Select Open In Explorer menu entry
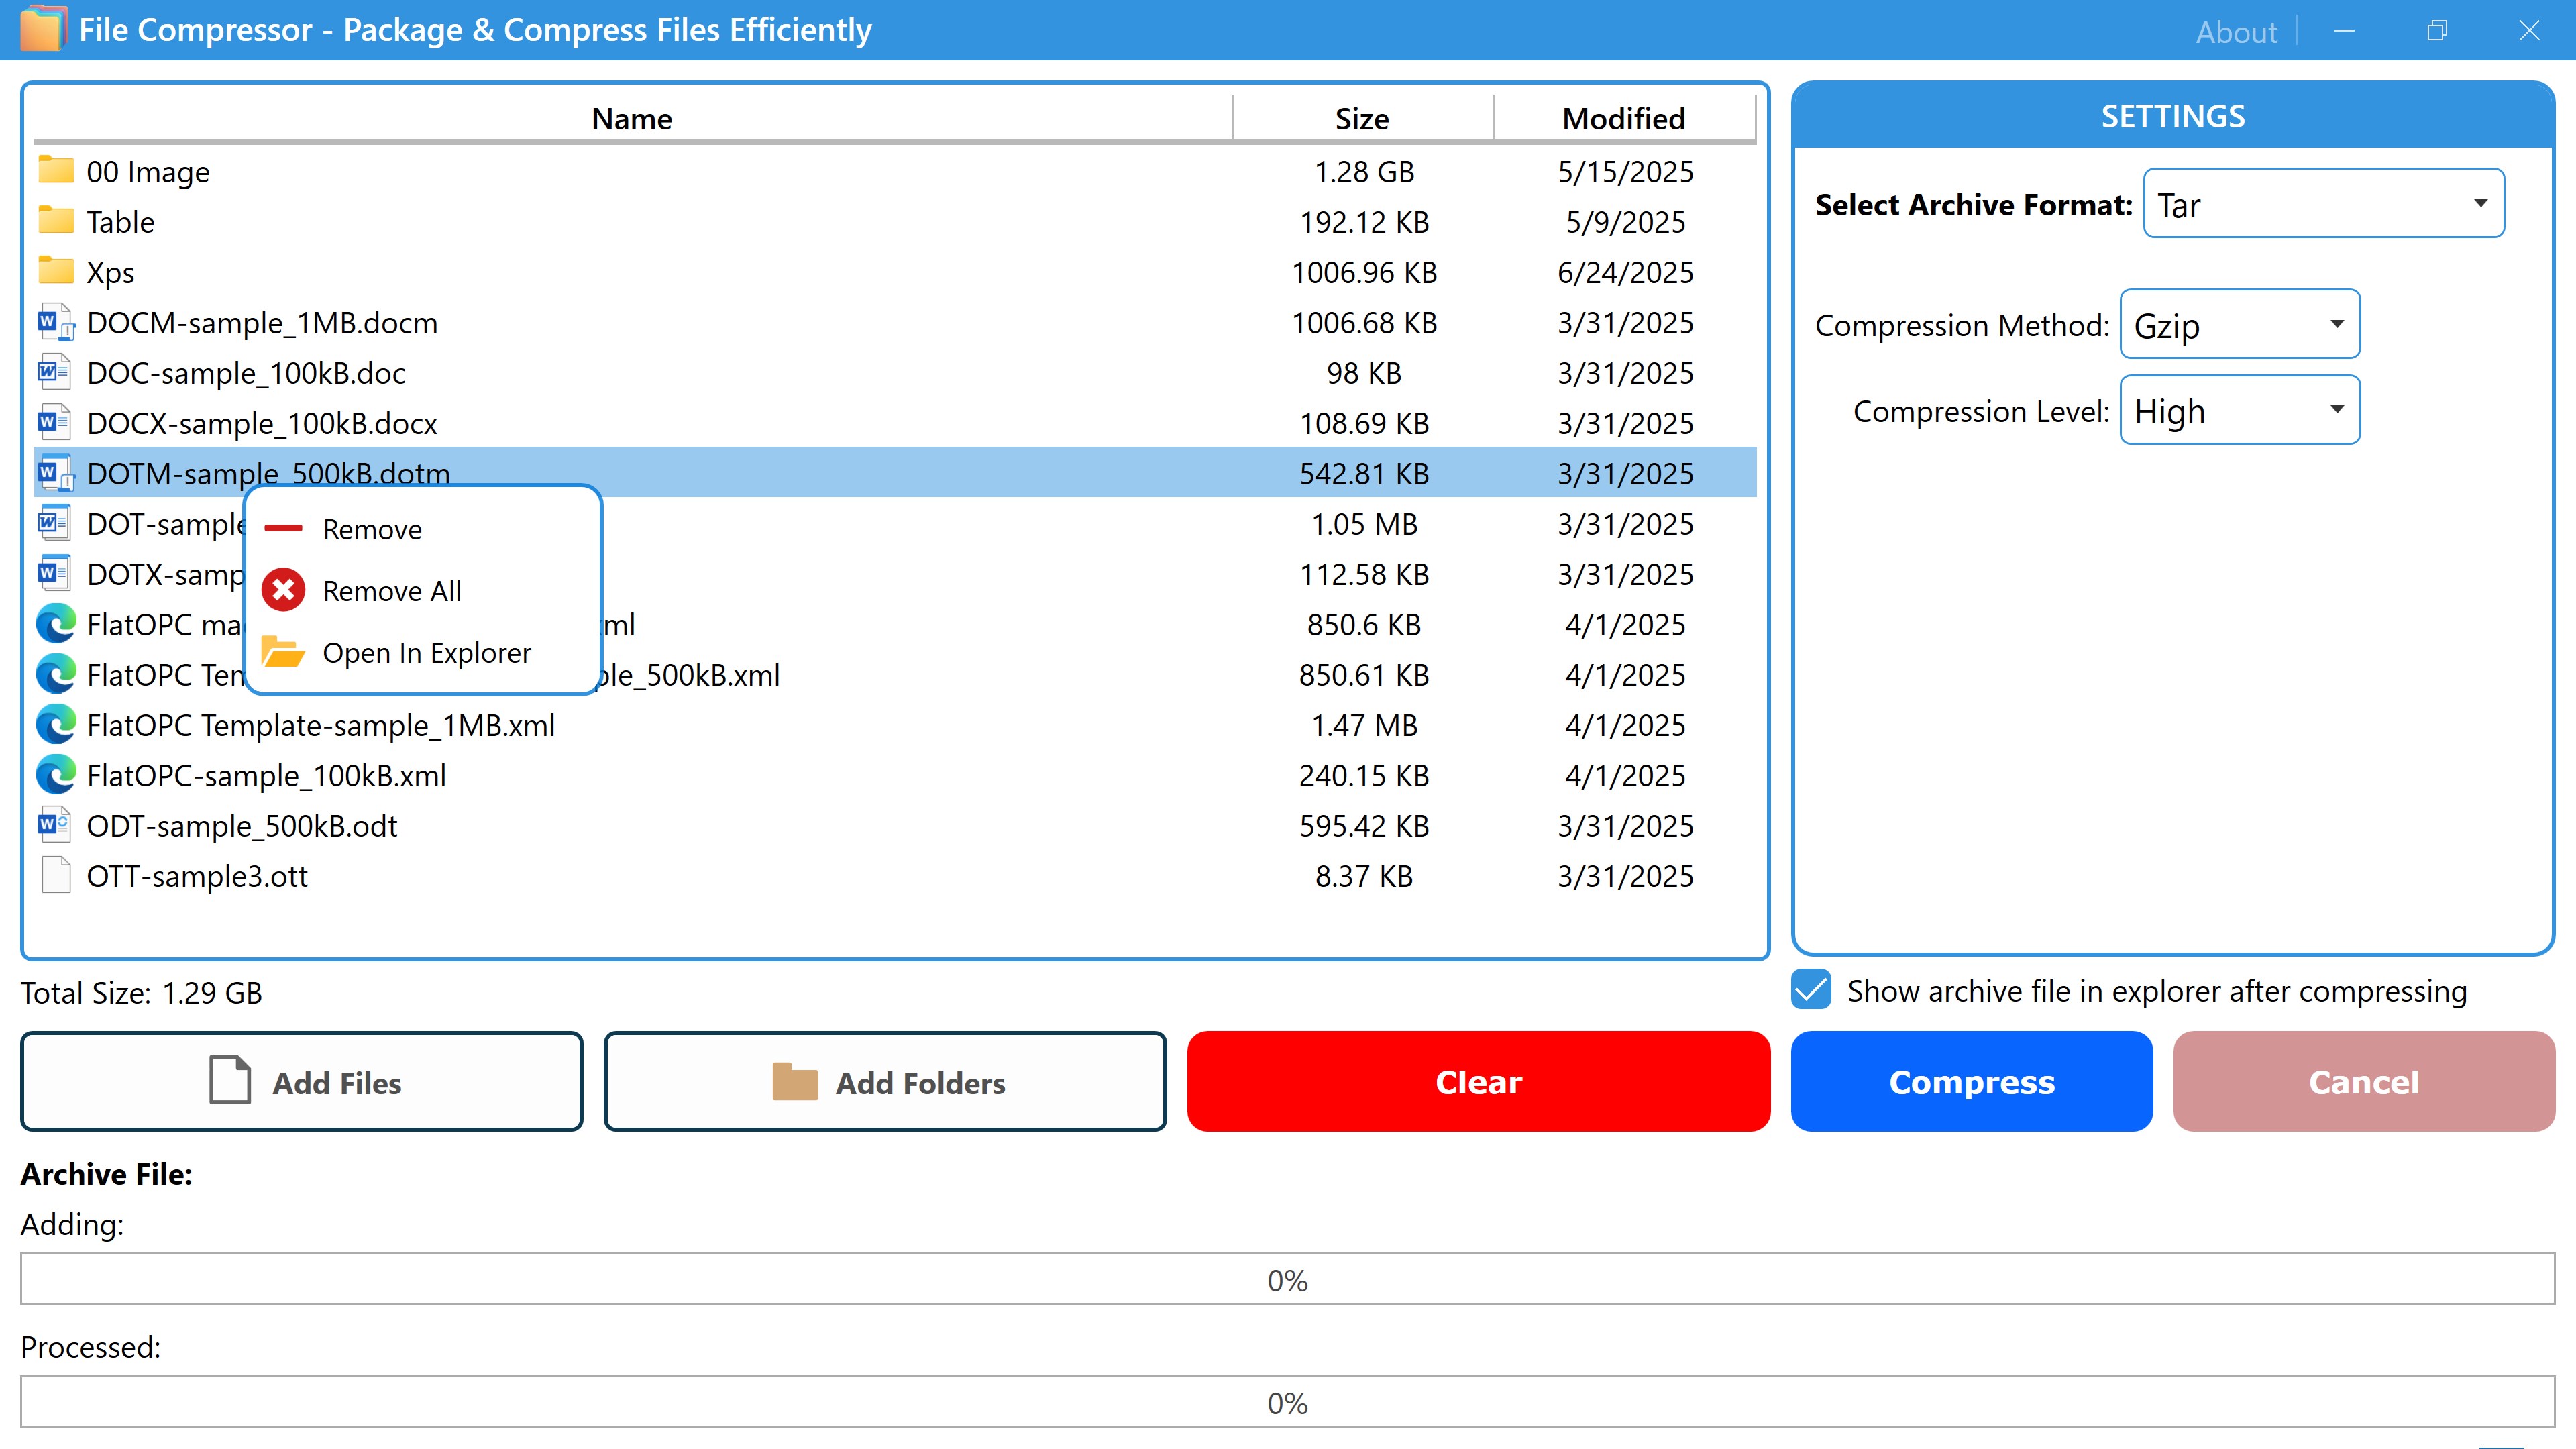Image resolution: width=2576 pixels, height=1449 pixels. [x=426, y=653]
